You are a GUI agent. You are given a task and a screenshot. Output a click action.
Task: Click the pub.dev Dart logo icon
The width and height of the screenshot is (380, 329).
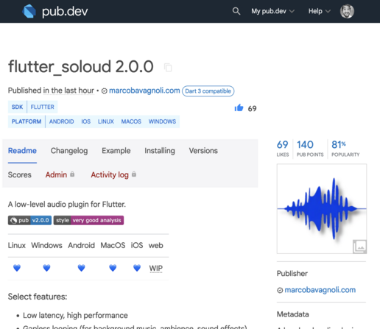(29, 11)
